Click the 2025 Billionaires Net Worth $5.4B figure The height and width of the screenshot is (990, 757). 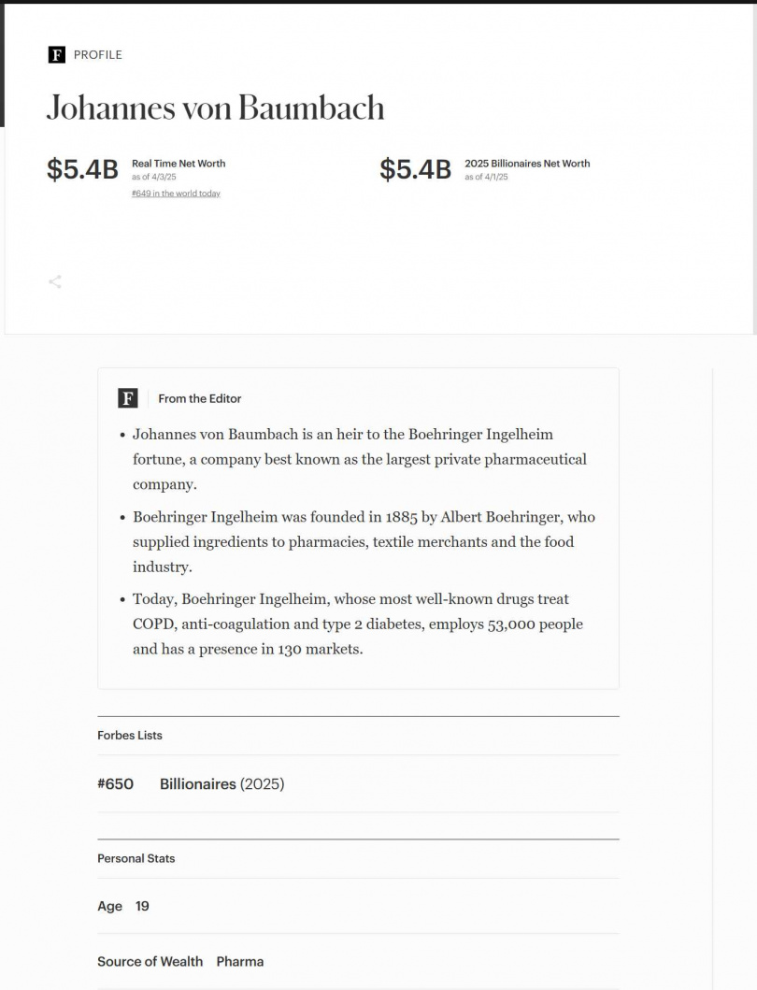415,169
